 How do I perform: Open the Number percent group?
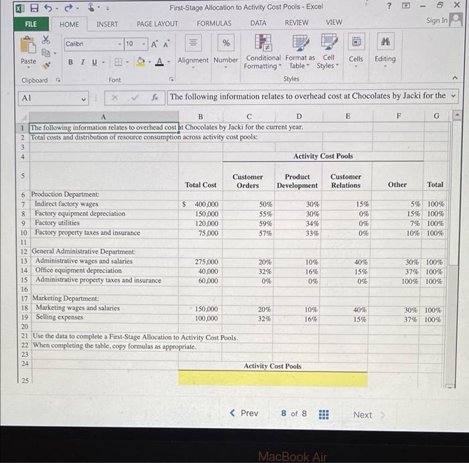226,52
